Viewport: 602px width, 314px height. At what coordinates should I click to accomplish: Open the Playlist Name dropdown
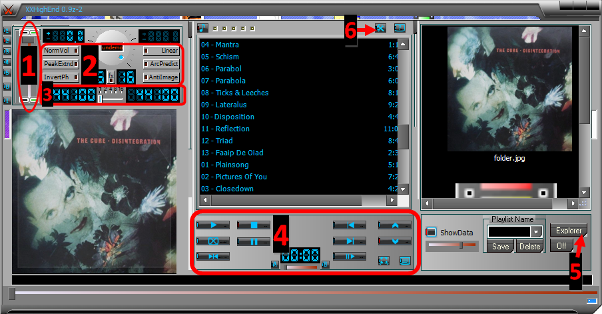click(536, 232)
